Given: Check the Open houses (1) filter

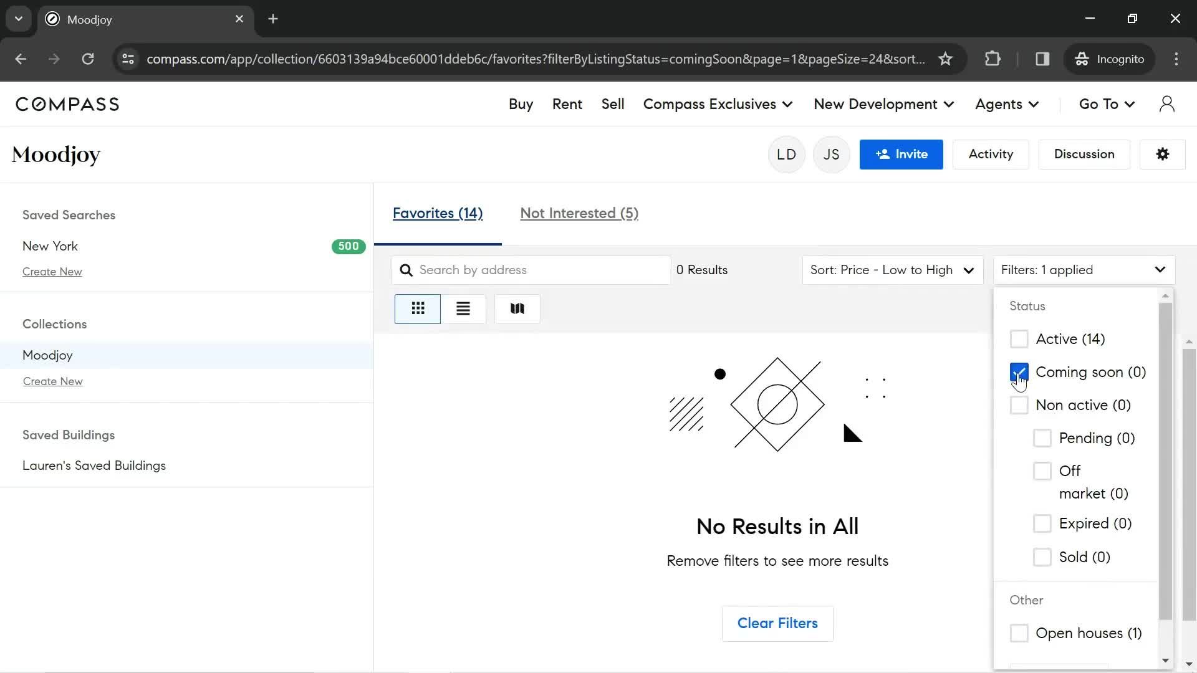Looking at the screenshot, I should 1019,633.
